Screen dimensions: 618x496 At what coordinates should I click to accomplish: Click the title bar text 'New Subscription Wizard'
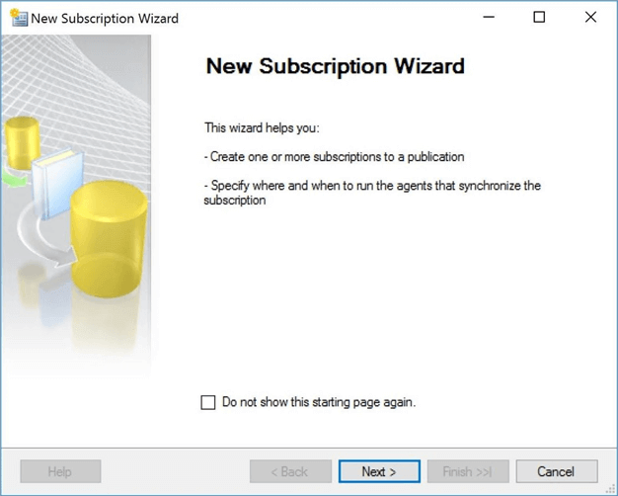(105, 19)
